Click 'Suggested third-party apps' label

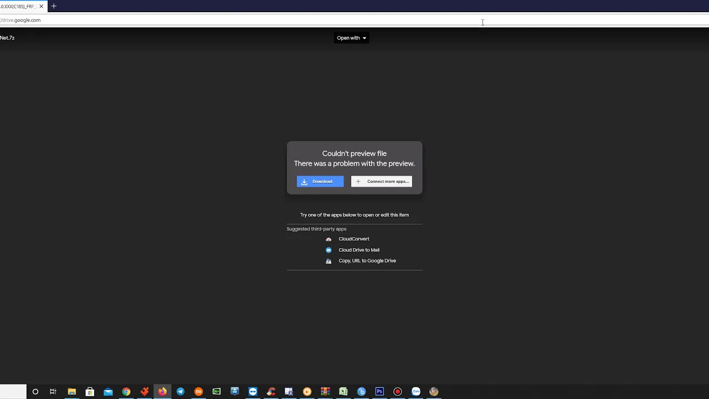tap(316, 229)
